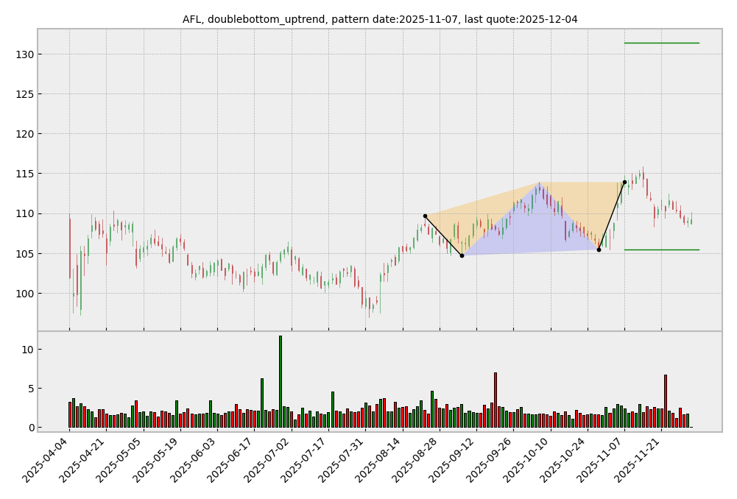The height and width of the screenshot is (499, 737).
Task: Click the lower green line near 105
Action: point(661,249)
